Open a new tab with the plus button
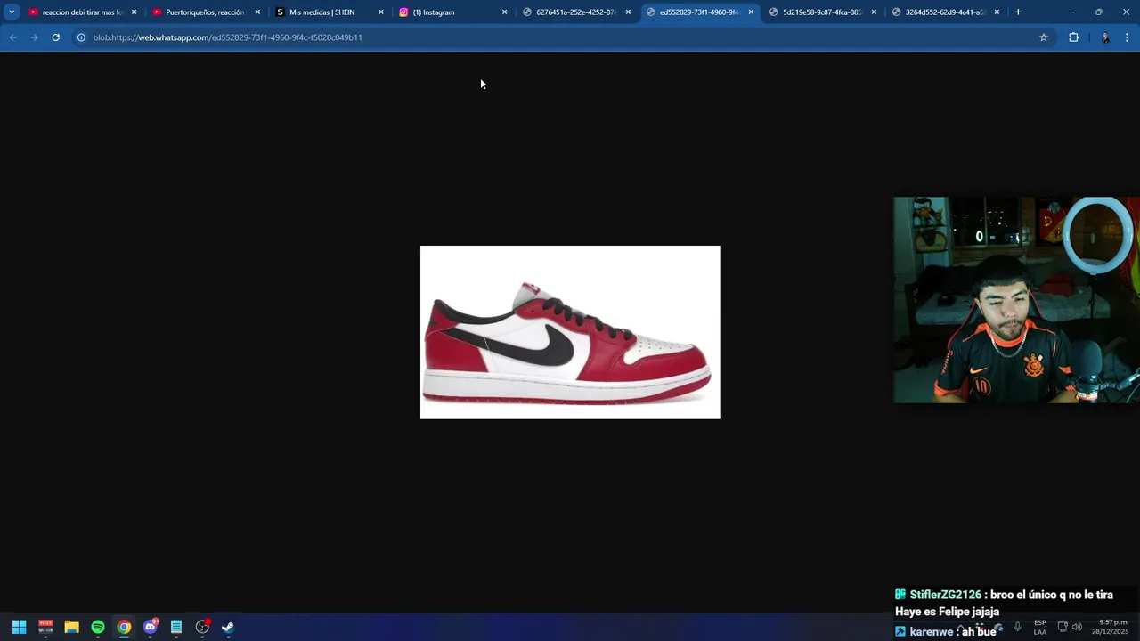Image resolution: width=1140 pixels, height=641 pixels. tap(1018, 12)
